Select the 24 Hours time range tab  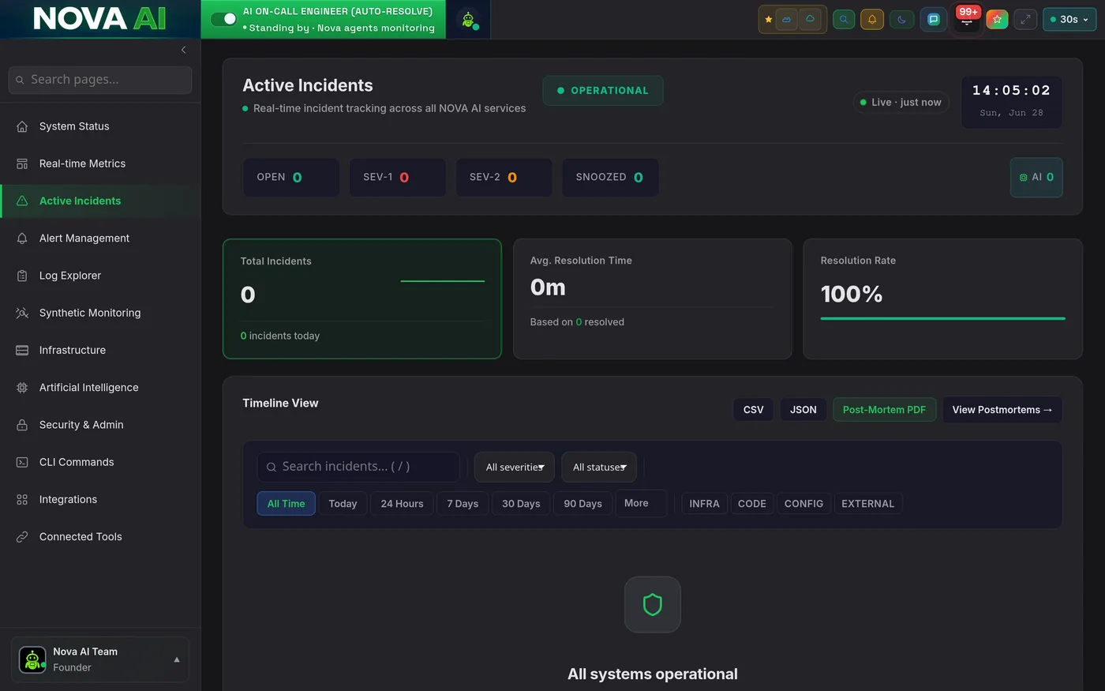(403, 504)
